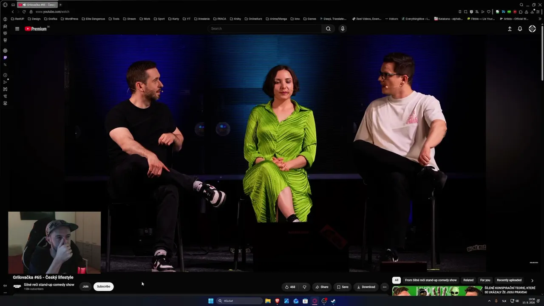Launch Steam from the taskbar
Viewport: 544px width, 306px height.
coord(333,301)
